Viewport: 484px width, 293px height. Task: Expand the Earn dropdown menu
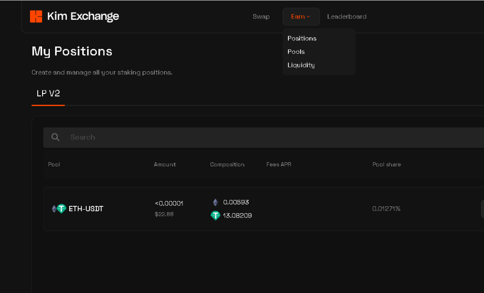(x=301, y=16)
